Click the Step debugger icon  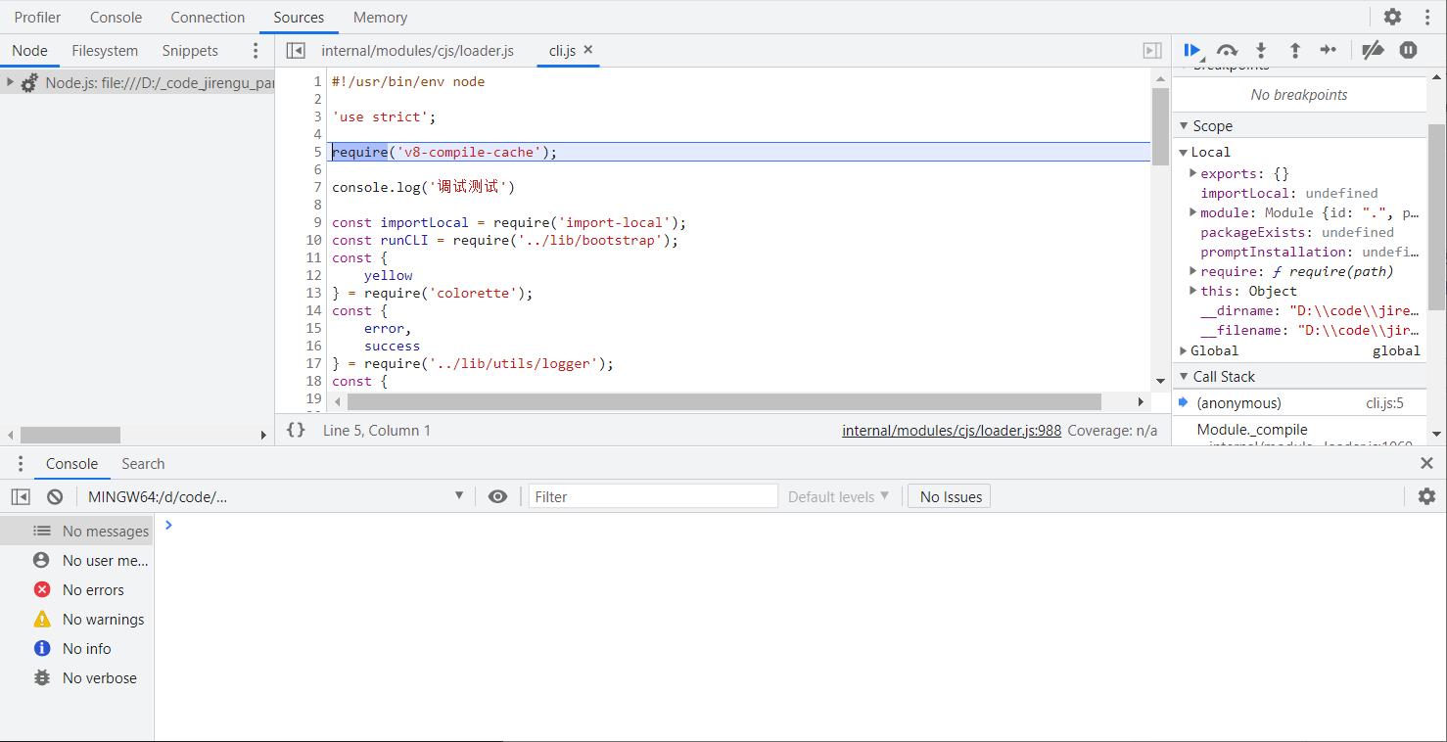[x=1328, y=50]
